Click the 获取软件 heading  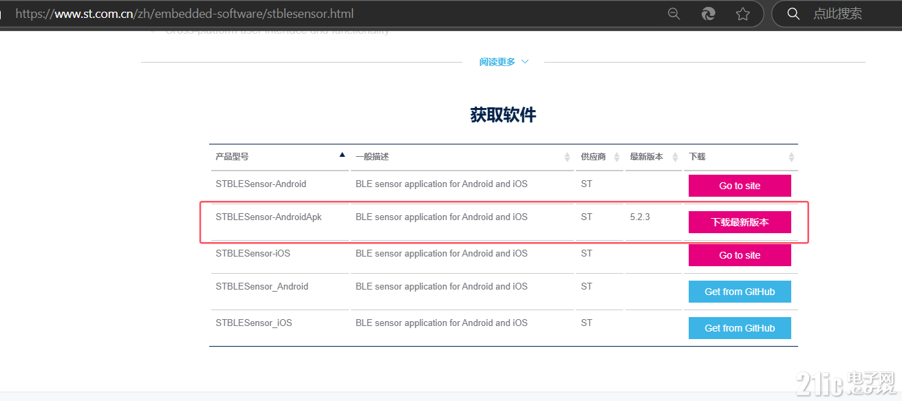pyautogui.click(x=503, y=115)
